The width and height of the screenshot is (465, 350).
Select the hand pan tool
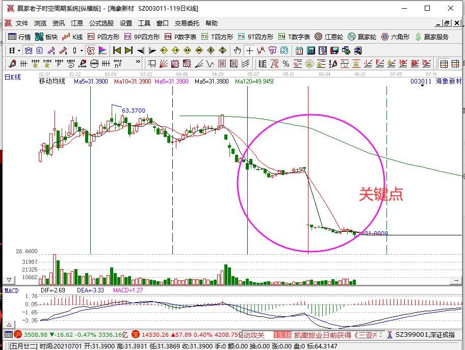click(237, 50)
